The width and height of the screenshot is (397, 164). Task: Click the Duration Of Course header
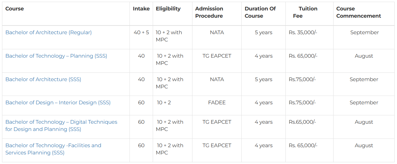tap(260, 12)
